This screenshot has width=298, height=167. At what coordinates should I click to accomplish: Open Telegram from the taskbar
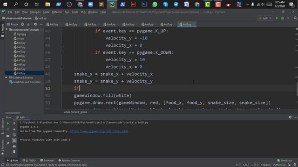[176, 4]
